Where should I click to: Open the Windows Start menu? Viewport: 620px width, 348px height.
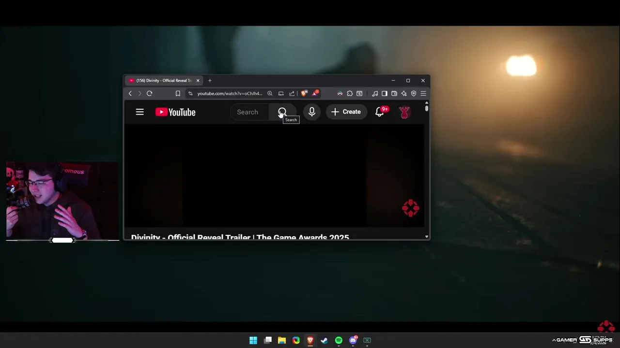(x=253, y=340)
